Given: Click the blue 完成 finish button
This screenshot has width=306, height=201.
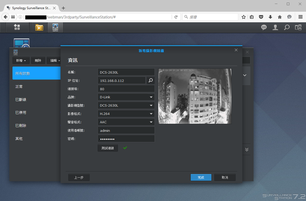Looking at the screenshot, I should pos(201,177).
